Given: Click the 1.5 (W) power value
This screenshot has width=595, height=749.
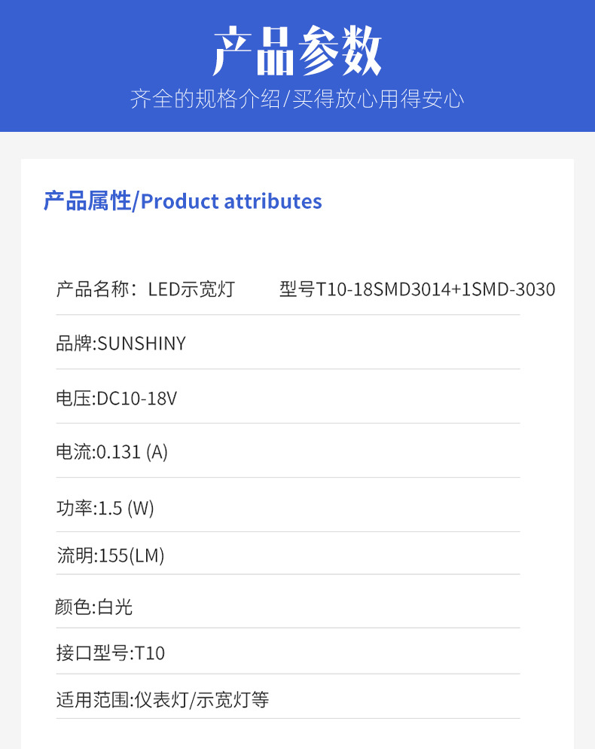Looking at the screenshot, I should (126, 508).
